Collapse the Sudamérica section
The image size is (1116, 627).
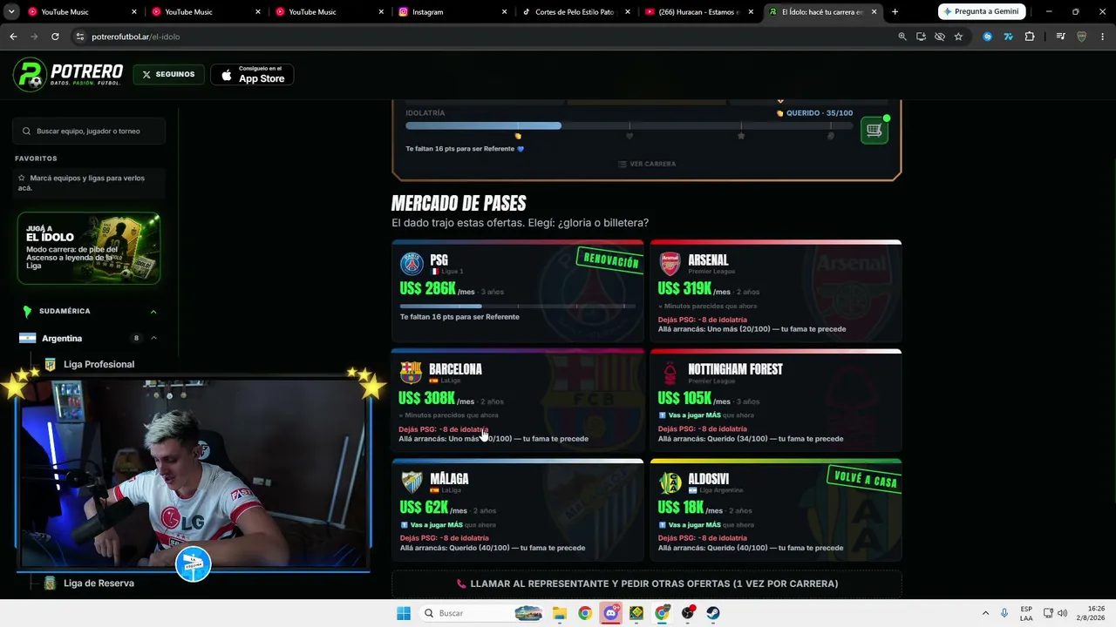tap(153, 311)
